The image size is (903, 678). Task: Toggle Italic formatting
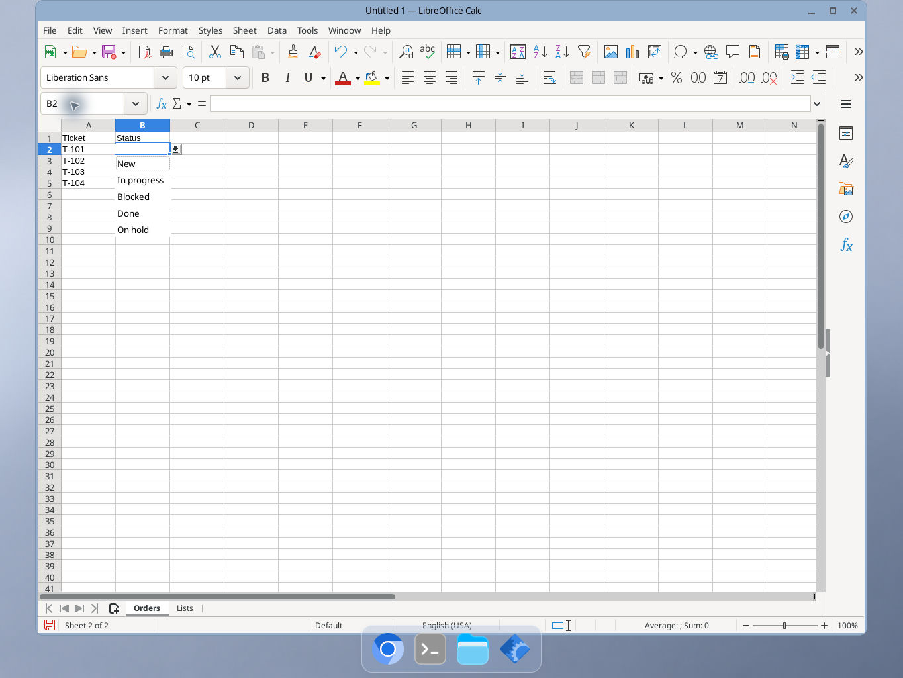tap(287, 78)
